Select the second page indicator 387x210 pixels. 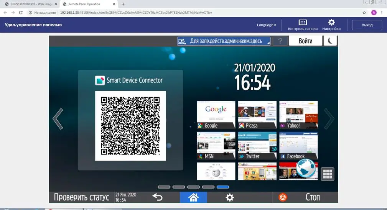tap(179, 187)
